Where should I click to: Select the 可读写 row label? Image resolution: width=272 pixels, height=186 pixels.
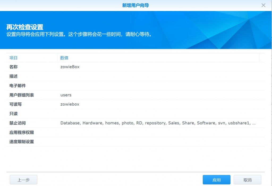pos(15,104)
